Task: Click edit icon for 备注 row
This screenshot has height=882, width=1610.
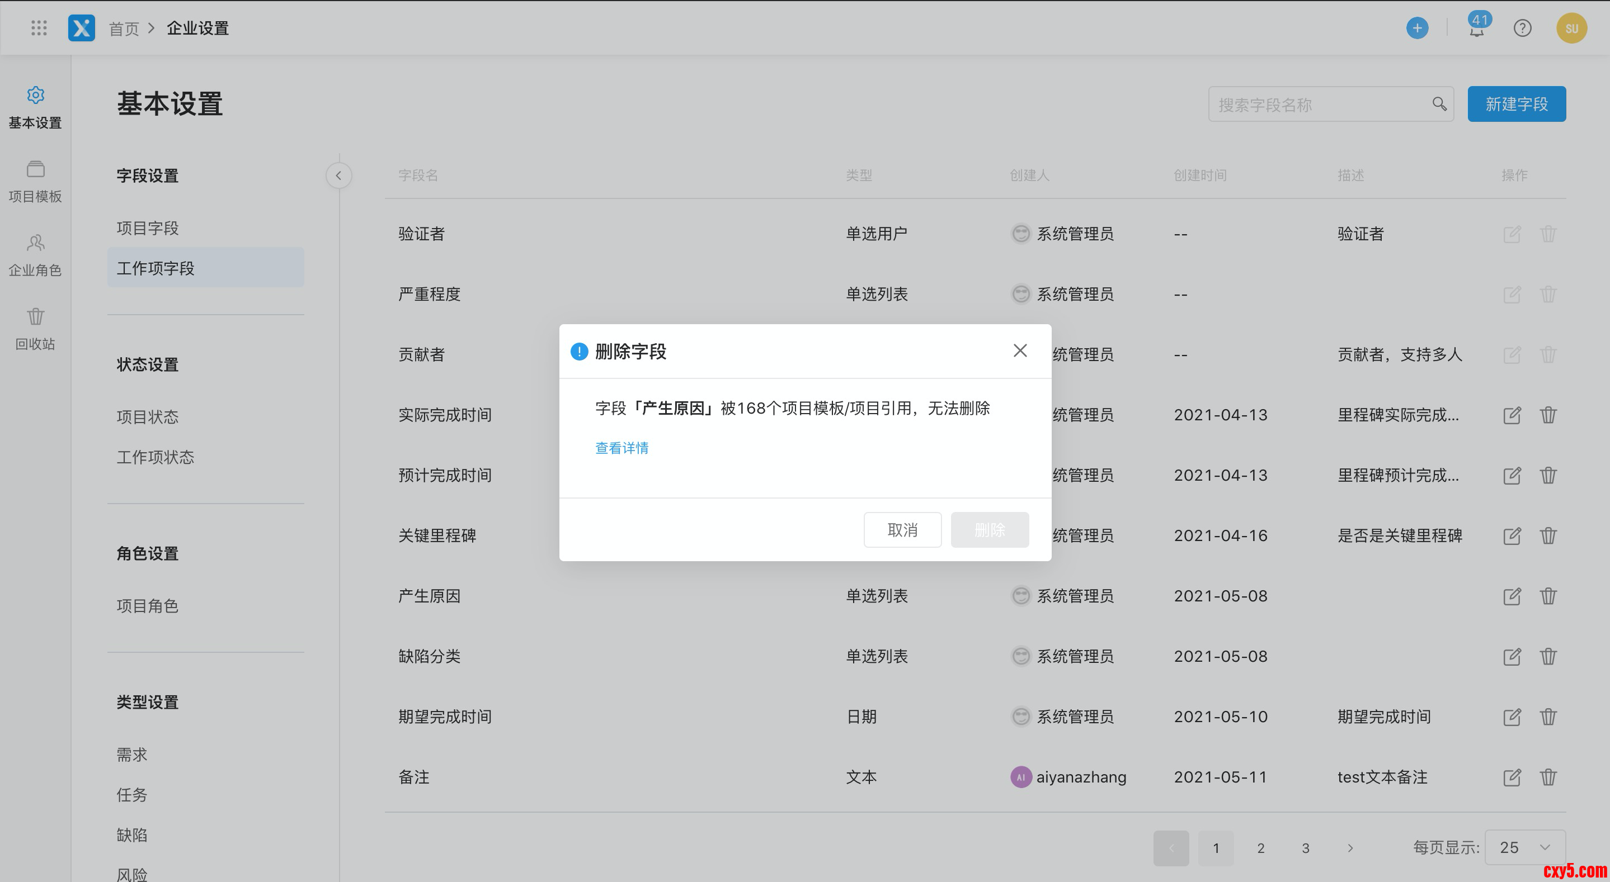Action: [1511, 777]
